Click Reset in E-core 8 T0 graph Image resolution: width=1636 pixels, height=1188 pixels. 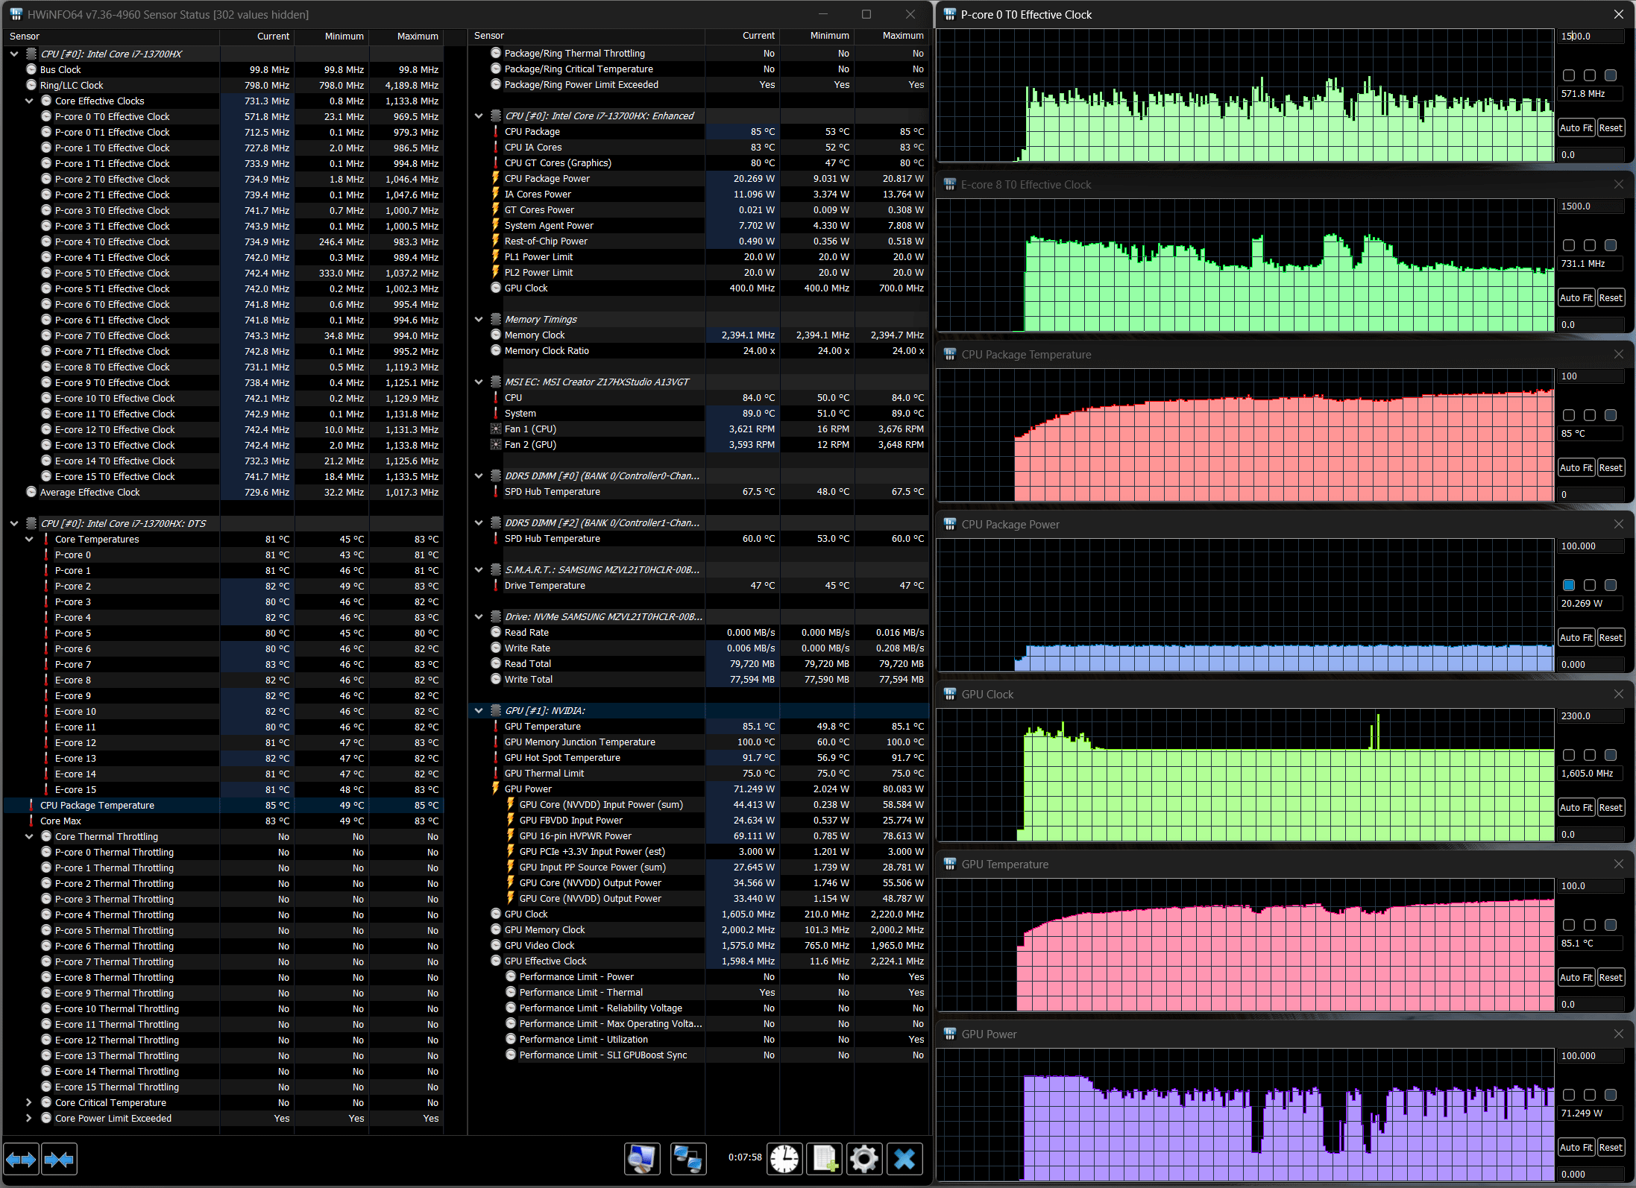click(1611, 297)
